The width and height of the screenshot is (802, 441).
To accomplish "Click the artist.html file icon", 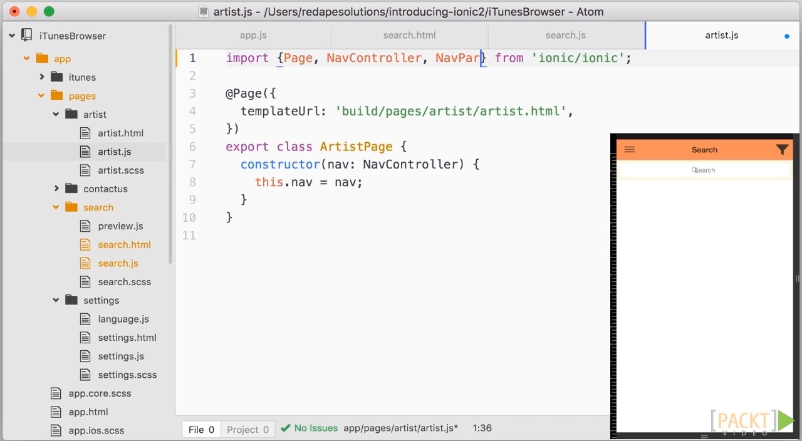I will (86, 133).
